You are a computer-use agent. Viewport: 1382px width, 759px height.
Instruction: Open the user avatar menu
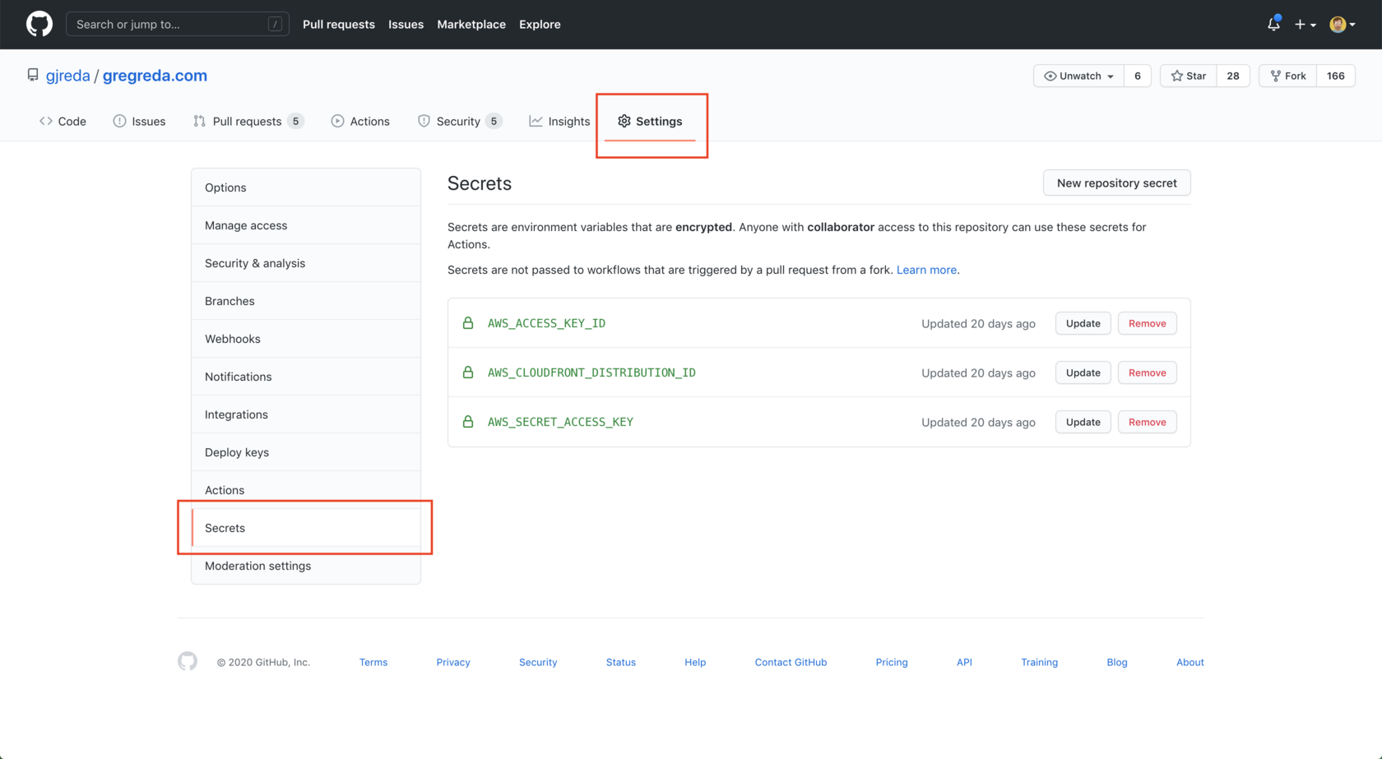pos(1343,25)
